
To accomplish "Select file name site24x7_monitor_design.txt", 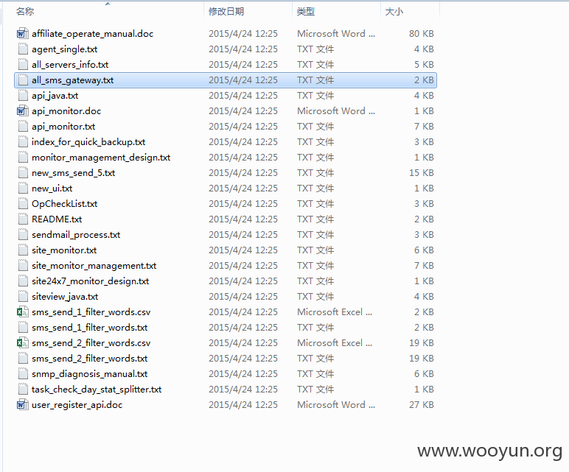I will point(91,281).
